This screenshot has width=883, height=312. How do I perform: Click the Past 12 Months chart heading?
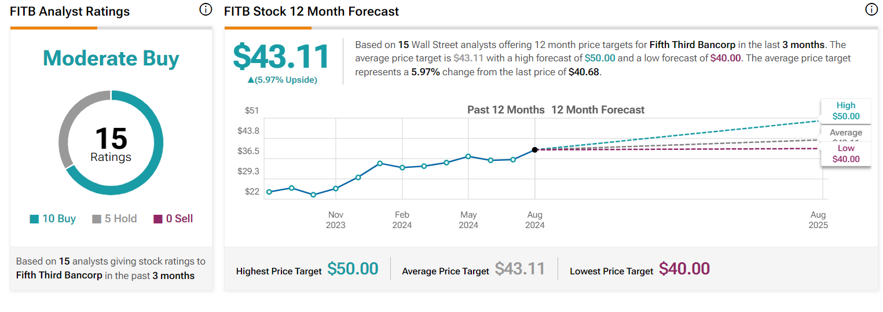(506, 109)
